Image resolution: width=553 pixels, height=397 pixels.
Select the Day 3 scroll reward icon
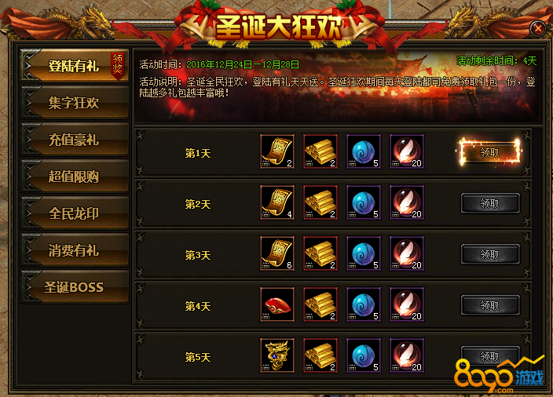tap(277, 253)
